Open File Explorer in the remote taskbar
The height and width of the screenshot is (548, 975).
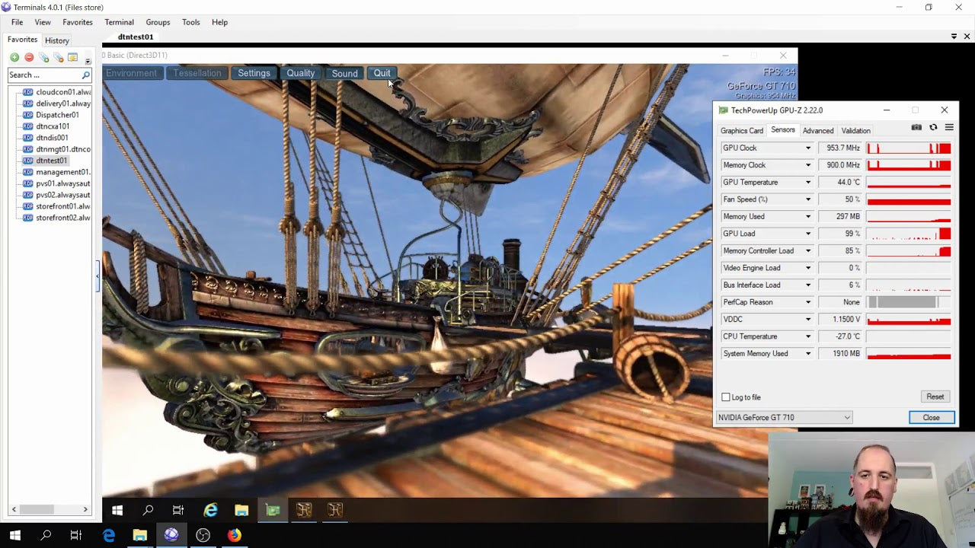[x=241, y=510]
